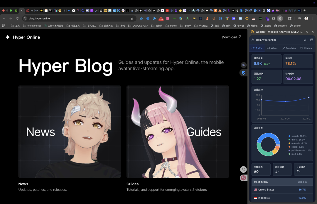The width and height of the screenshot is (317, 204).
Task: Click the yellow circled W WebBar extension icon
Action: [247, 18]
